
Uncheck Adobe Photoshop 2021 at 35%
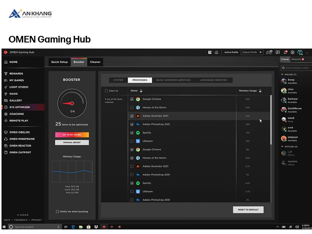point(132,124)
